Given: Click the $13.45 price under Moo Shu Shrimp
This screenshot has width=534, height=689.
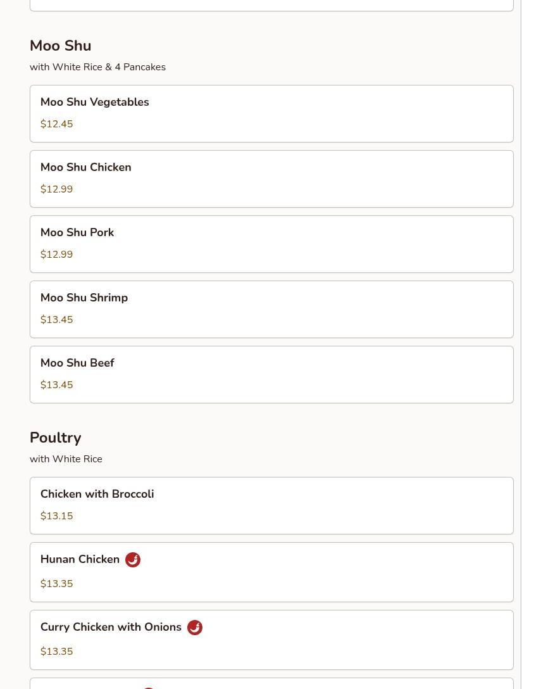Looking at the screenshot, I should pyautogui.click(x=57, y=319).
